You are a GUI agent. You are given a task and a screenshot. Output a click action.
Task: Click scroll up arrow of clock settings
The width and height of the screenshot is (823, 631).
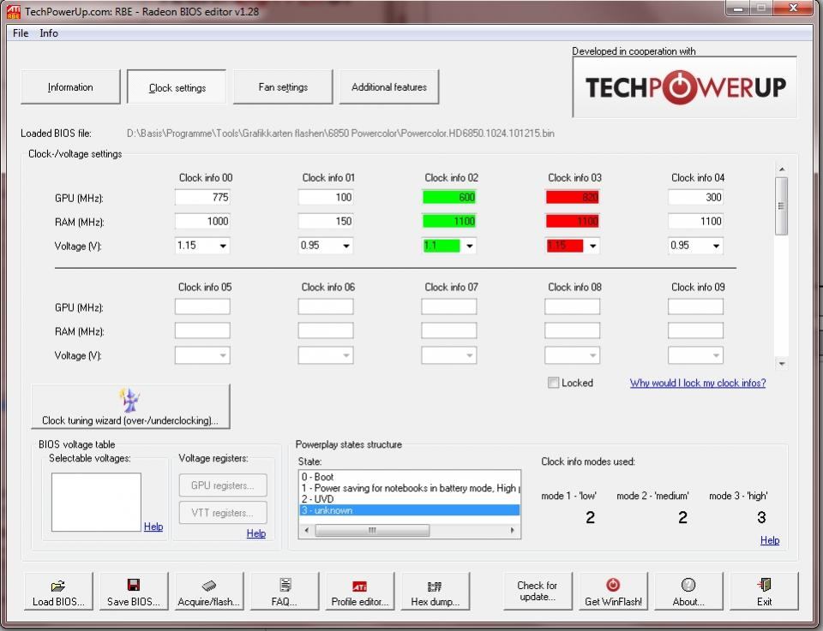782,170
